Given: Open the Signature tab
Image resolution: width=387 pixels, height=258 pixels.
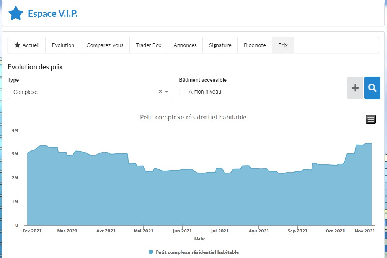Looking at the screenshot, I should tap(220, 45).
